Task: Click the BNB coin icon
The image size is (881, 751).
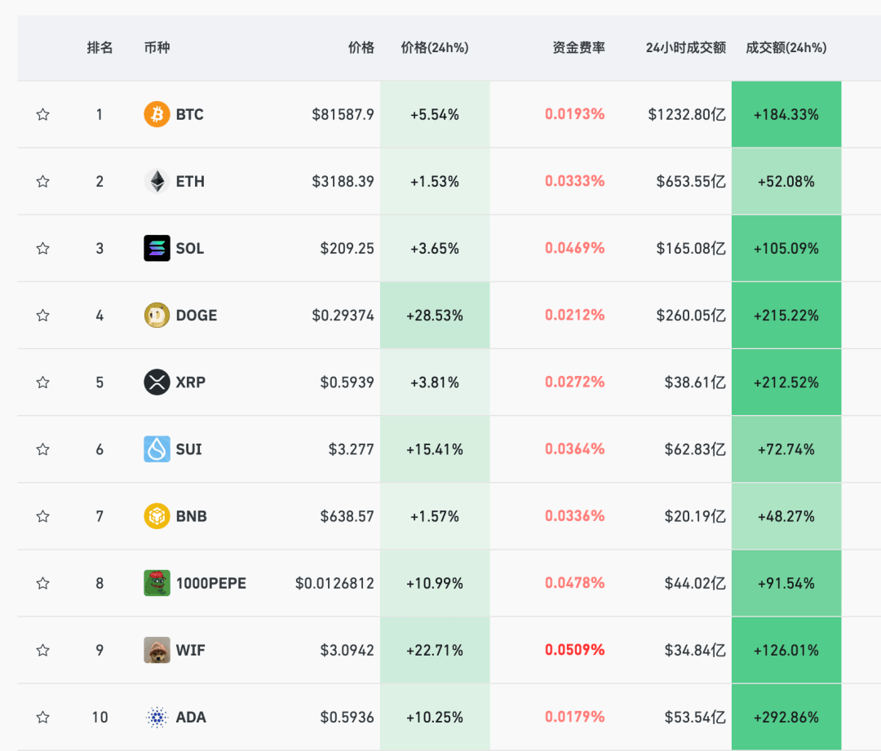Action: tap(157, 516)
